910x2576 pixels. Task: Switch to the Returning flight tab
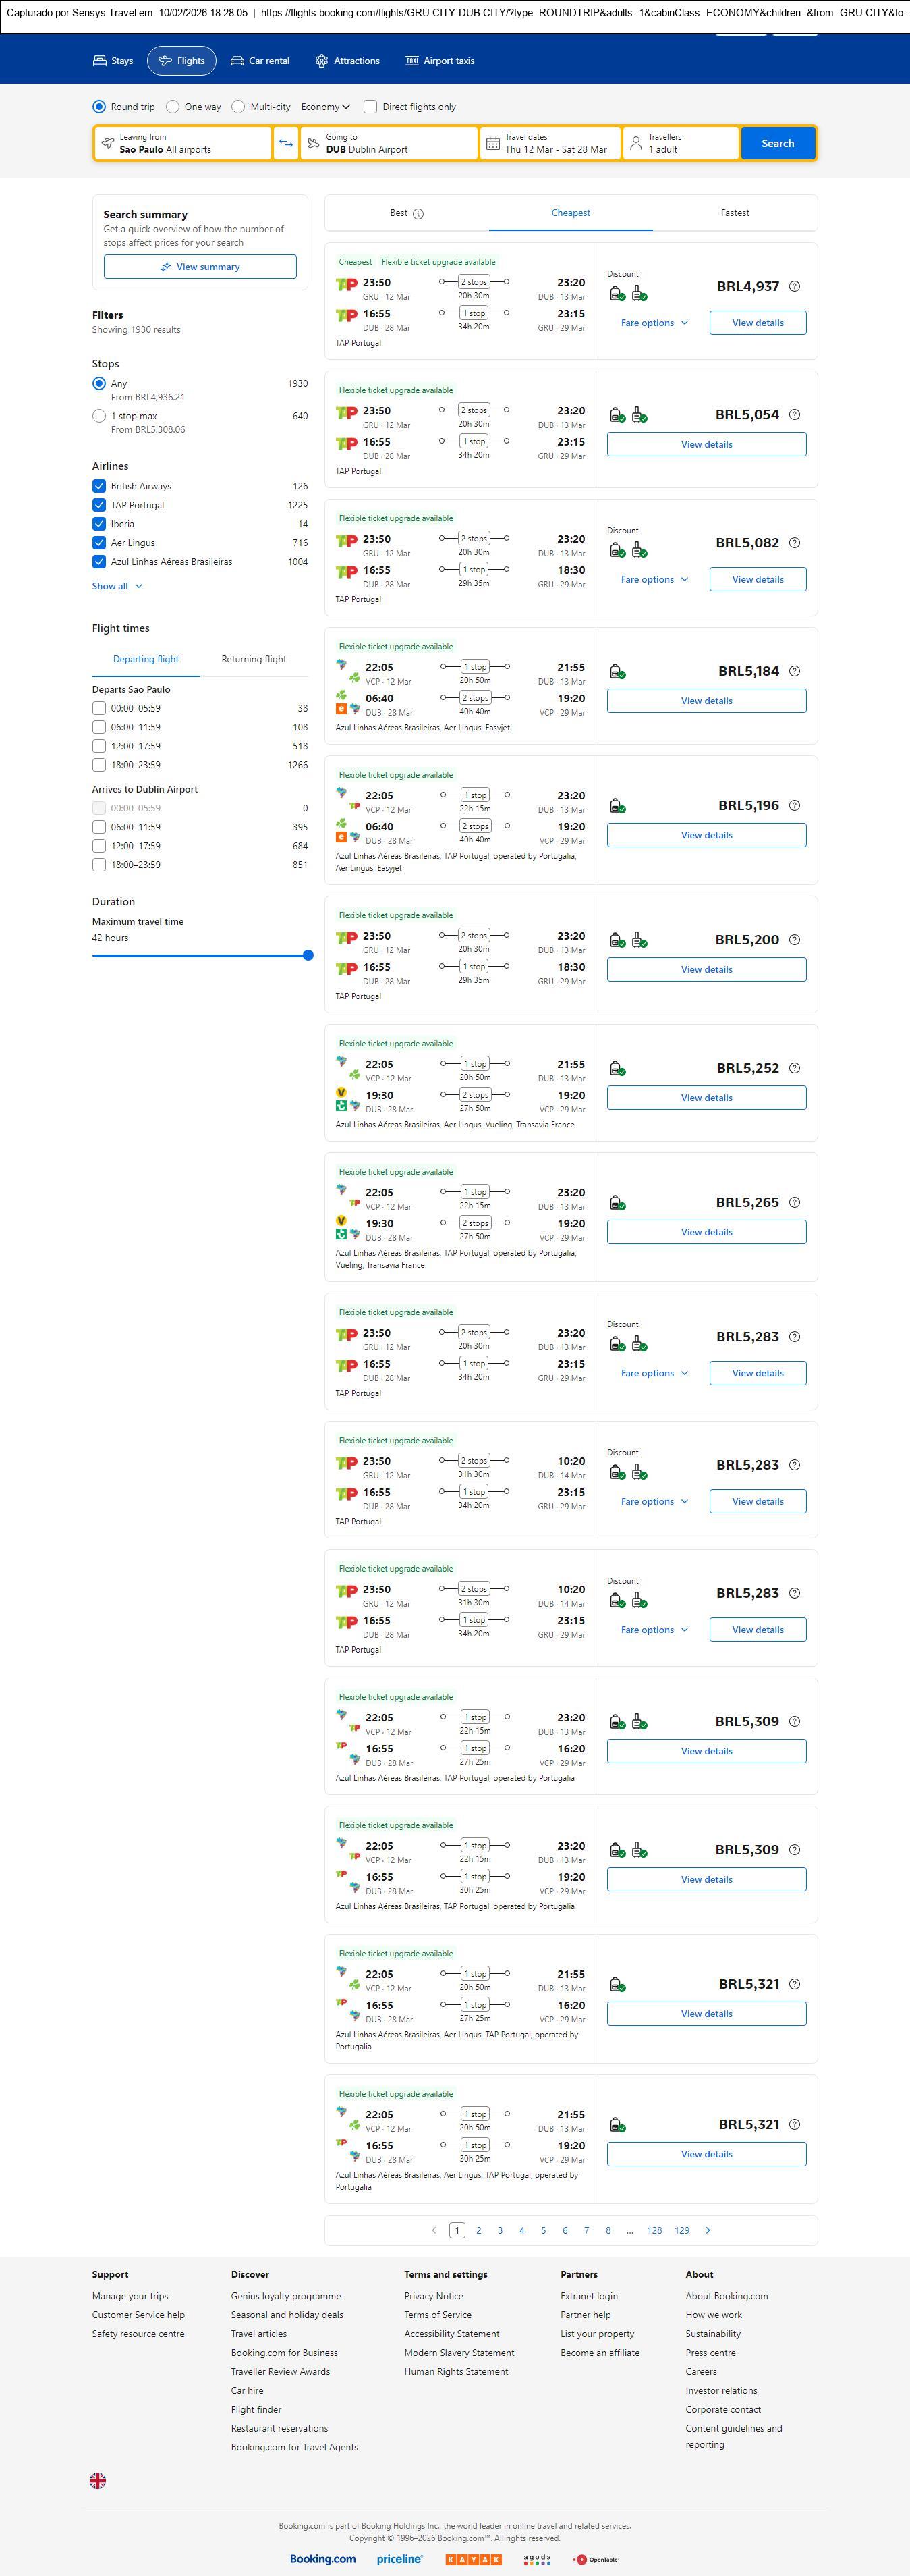click(x=254, y=659)
